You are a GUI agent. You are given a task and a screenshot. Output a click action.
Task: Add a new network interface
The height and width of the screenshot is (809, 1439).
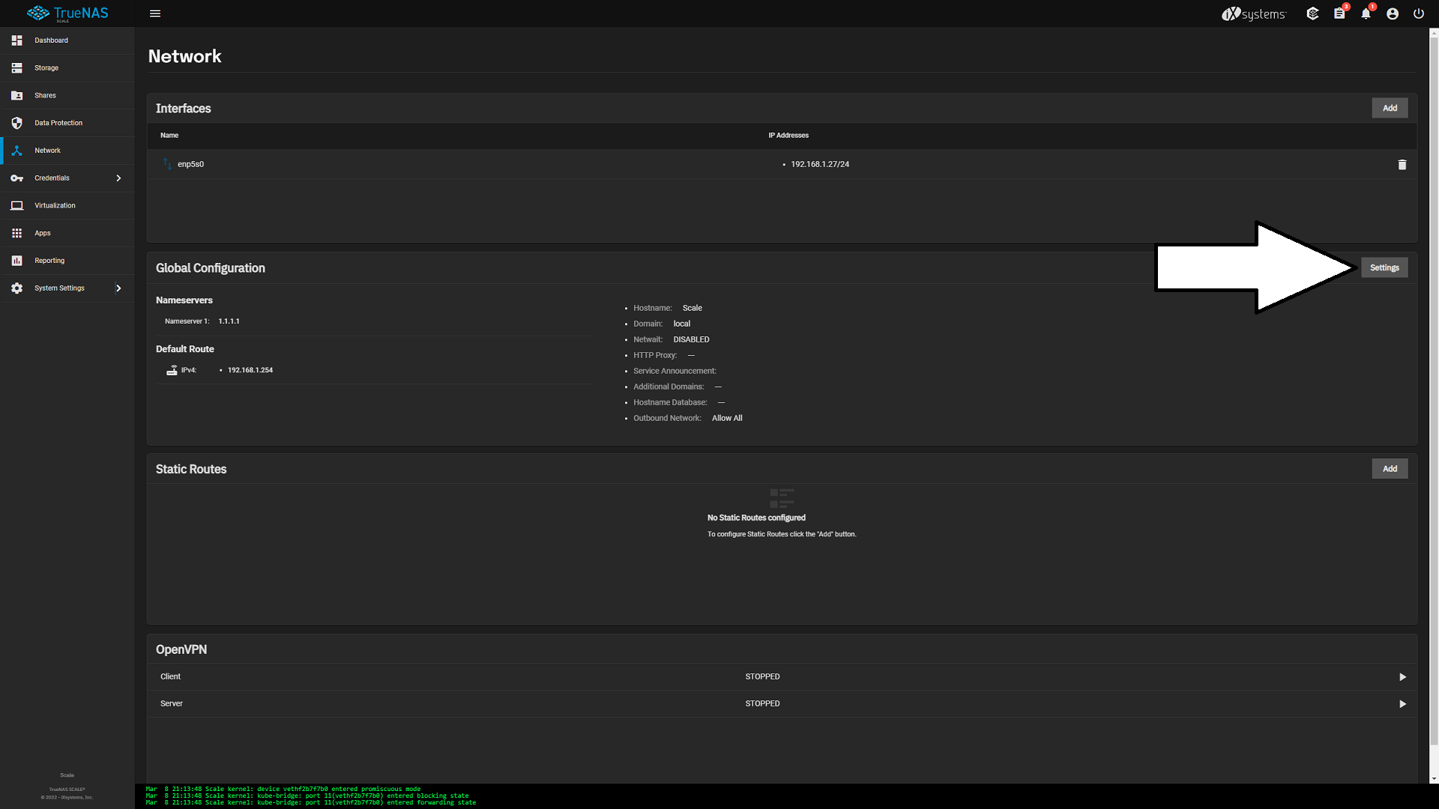pyautogui.click(x=1390, y=108)
